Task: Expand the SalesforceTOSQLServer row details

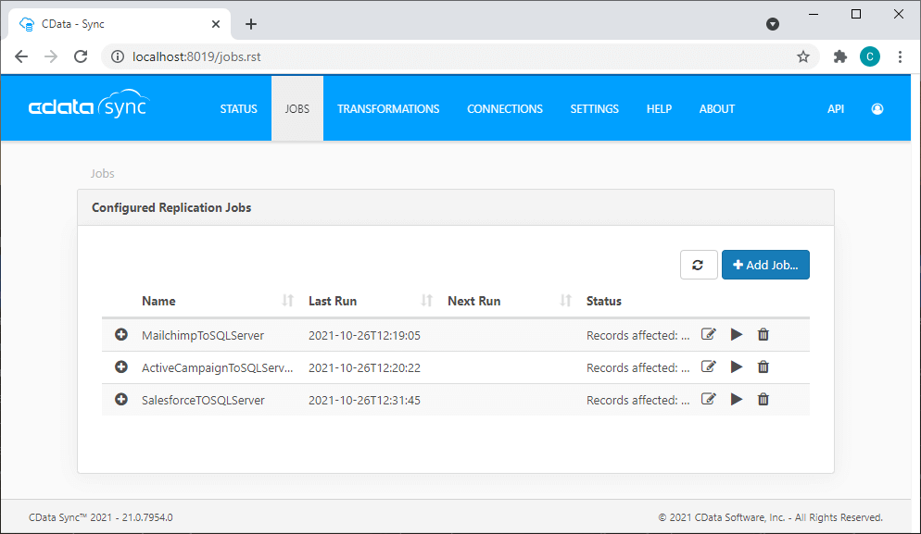Action: tap(120, 400)
